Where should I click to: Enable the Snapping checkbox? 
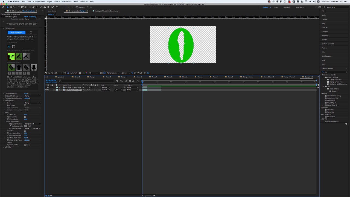coord(77,7)
